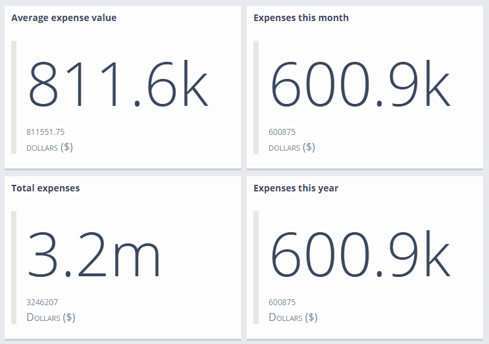Click the "Total expenses" card title
This screenshot has height=344, width=489.
45,188
